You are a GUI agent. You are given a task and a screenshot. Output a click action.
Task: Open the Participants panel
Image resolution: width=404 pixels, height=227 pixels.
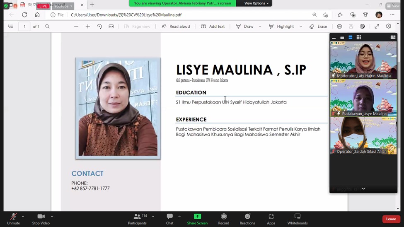[x=137, y=218]
